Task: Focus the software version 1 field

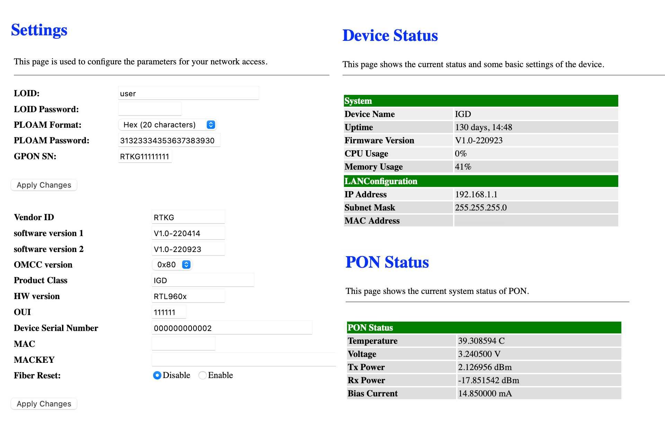Action: coord(188,233)
